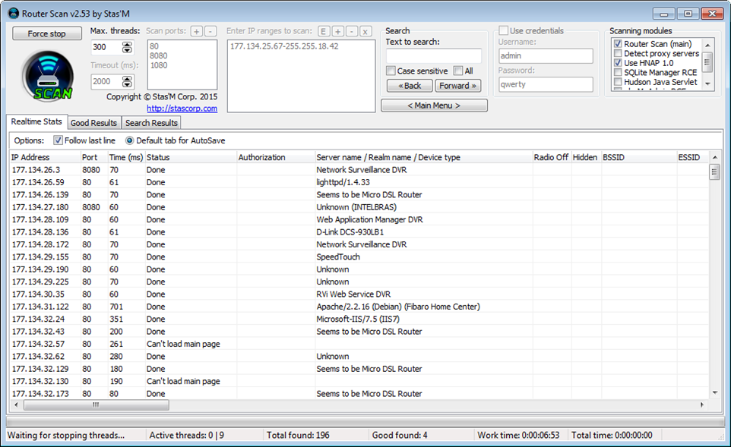Click the Timeout value field
731x447 pixels.
click(x=106, y=81)
